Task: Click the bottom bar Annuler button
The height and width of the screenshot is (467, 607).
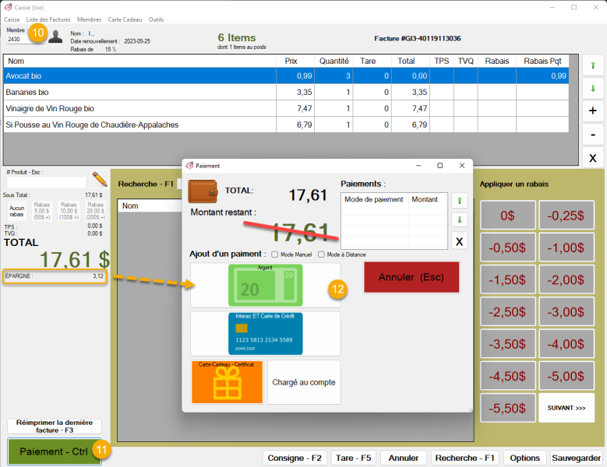Action: (x=404, y=458)
